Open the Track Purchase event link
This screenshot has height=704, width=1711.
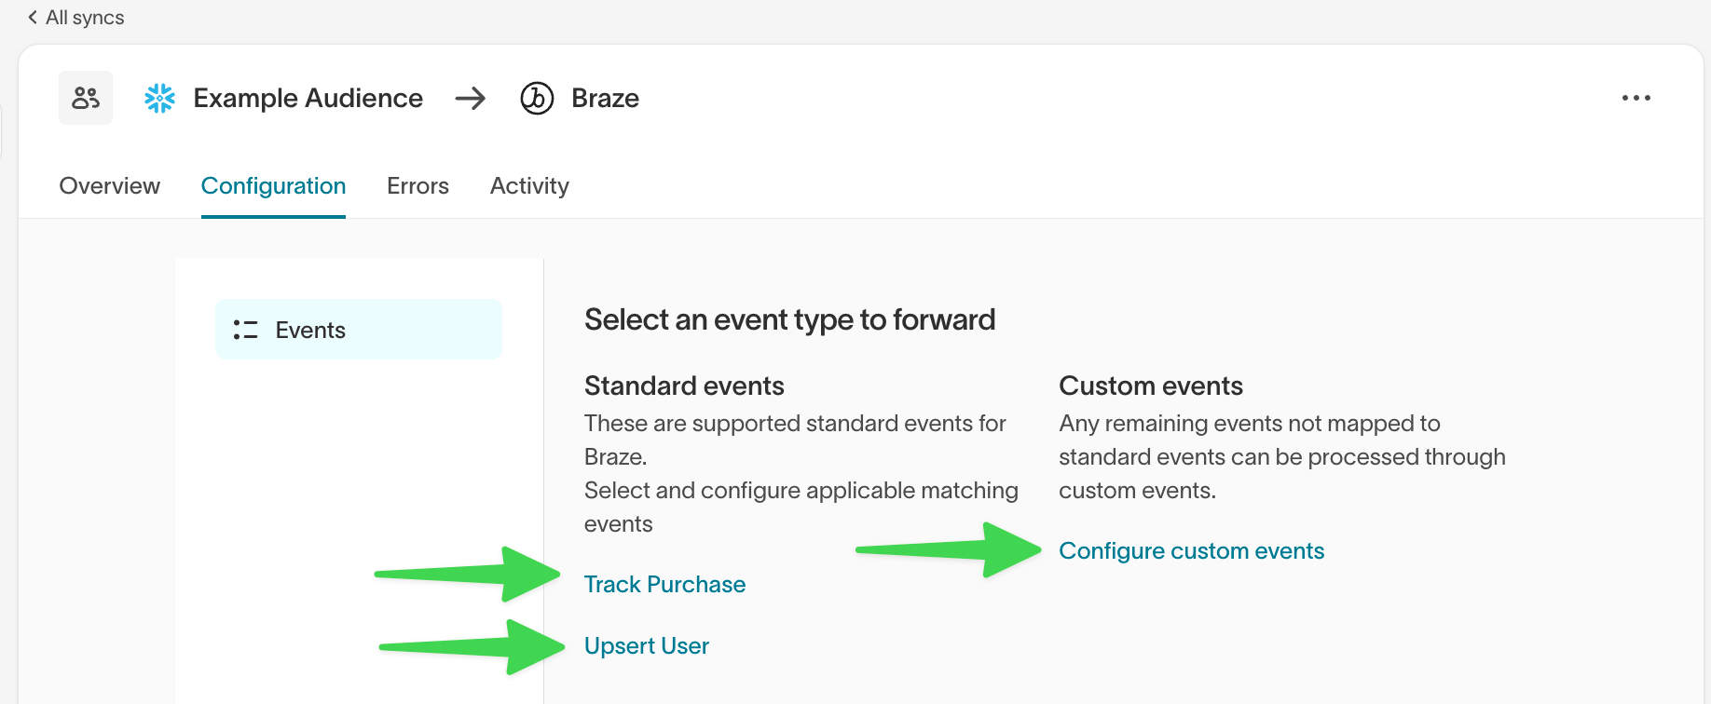[x=664, y=585]
